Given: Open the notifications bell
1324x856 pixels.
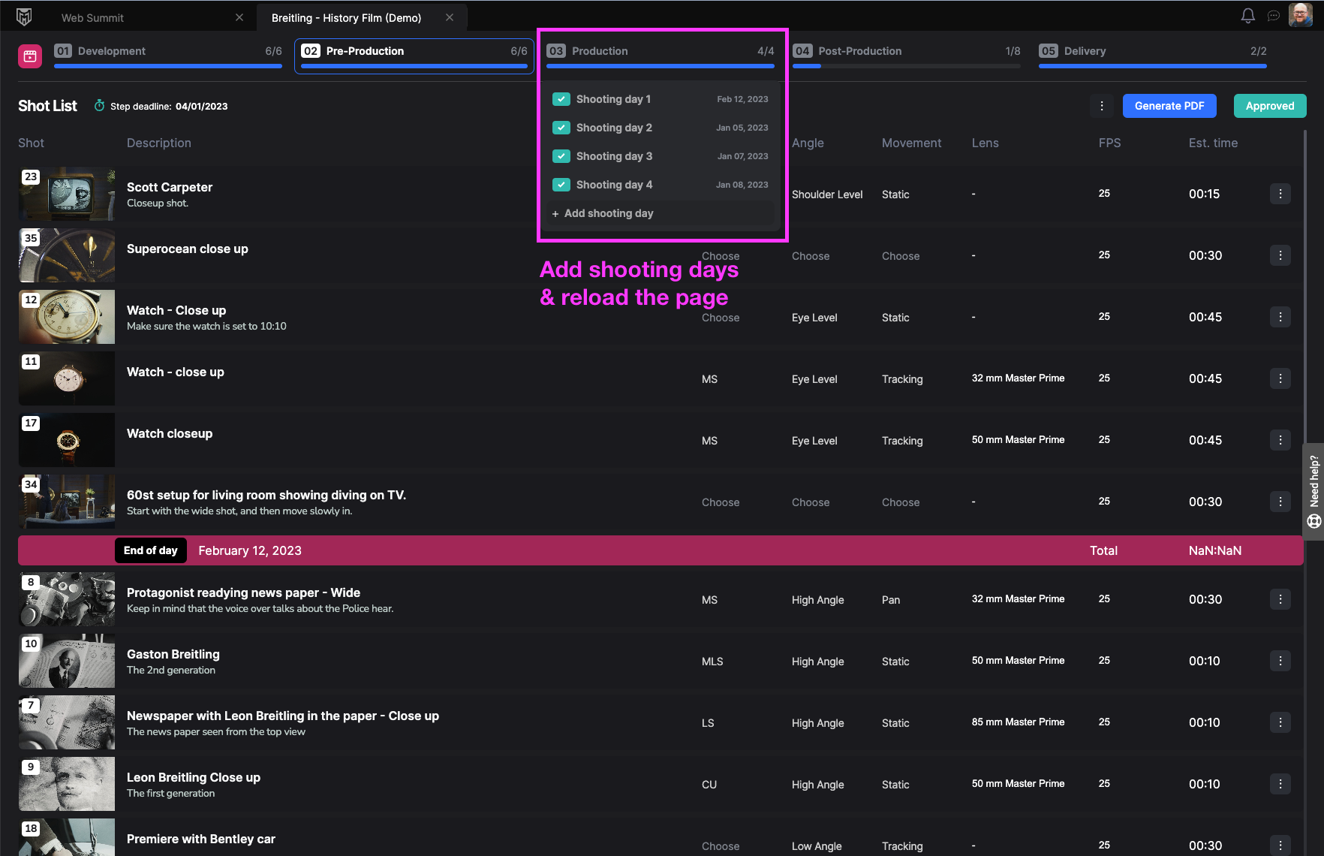Looking at the screenshot, I should click(x=1247, y=16).
